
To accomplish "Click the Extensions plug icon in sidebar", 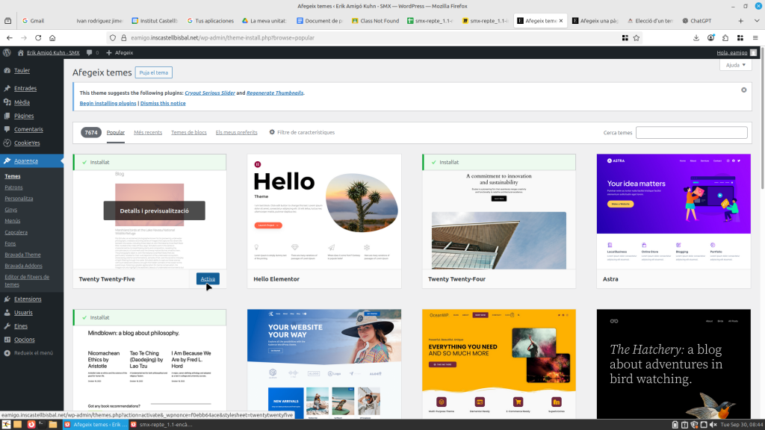I will 7,299.
